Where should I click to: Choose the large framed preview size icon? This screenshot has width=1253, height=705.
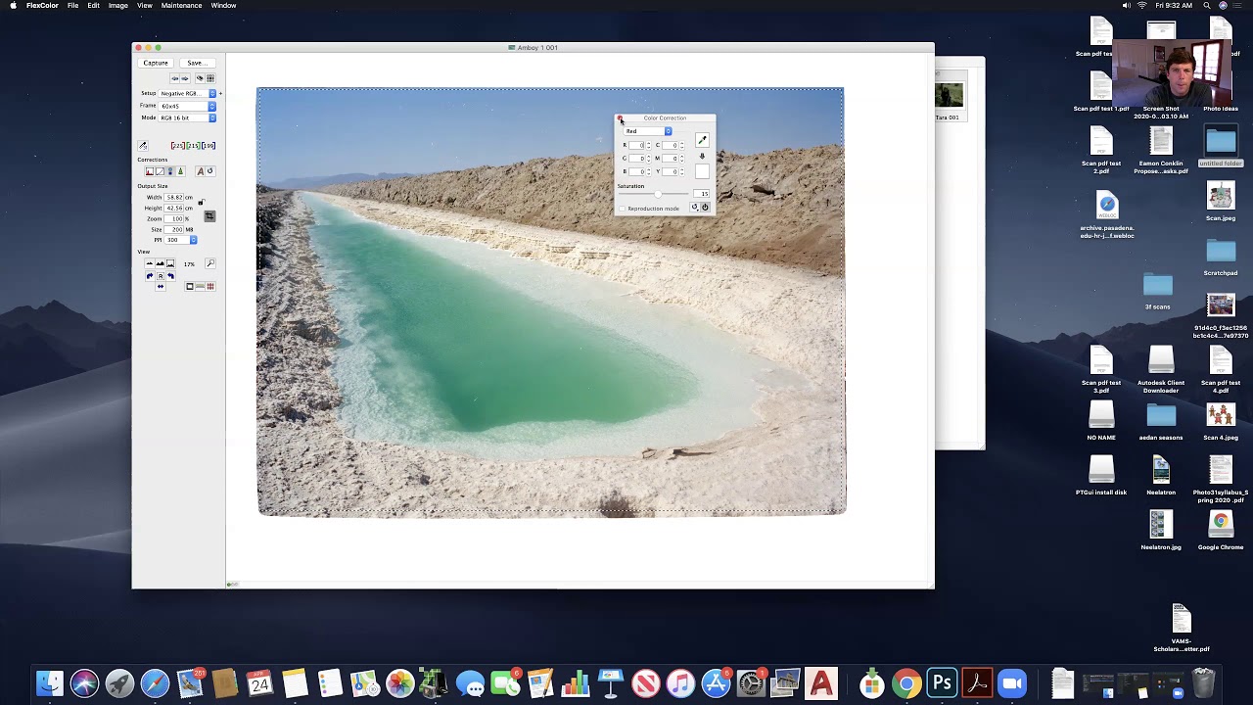coord(170,263)
